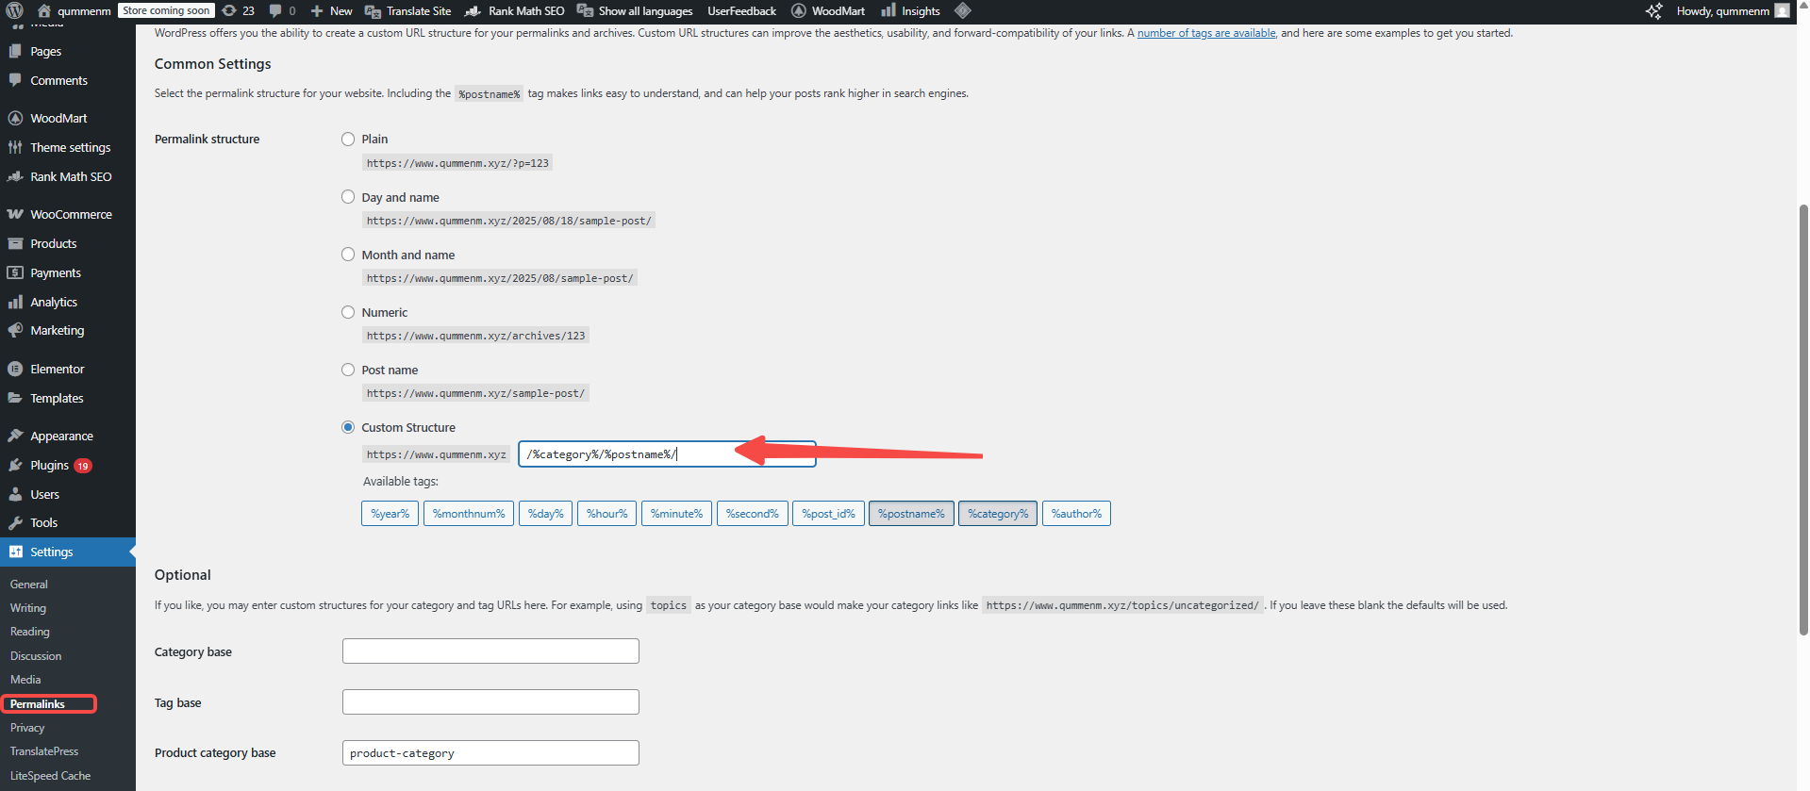Select Day and name permalink structure
This screenshot has height=791, width=1810.
pyautogui.click(x=348, y=197)
